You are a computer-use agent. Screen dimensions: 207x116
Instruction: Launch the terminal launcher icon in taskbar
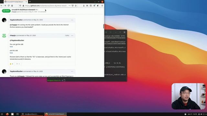[x=17, y=114]
